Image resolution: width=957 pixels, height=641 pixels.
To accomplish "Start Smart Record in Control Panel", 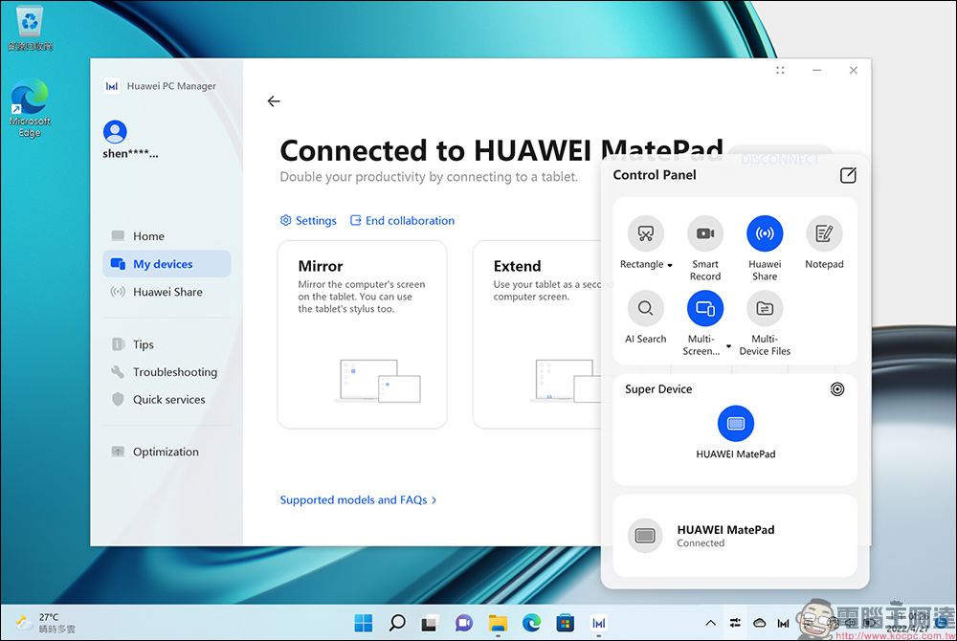I will point(705,233).
